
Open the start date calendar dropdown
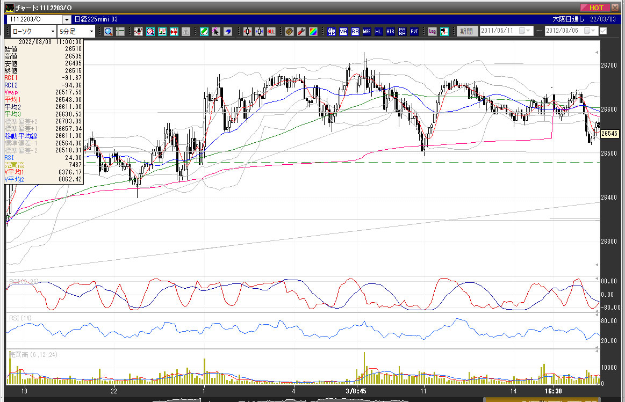click(525, 31)
